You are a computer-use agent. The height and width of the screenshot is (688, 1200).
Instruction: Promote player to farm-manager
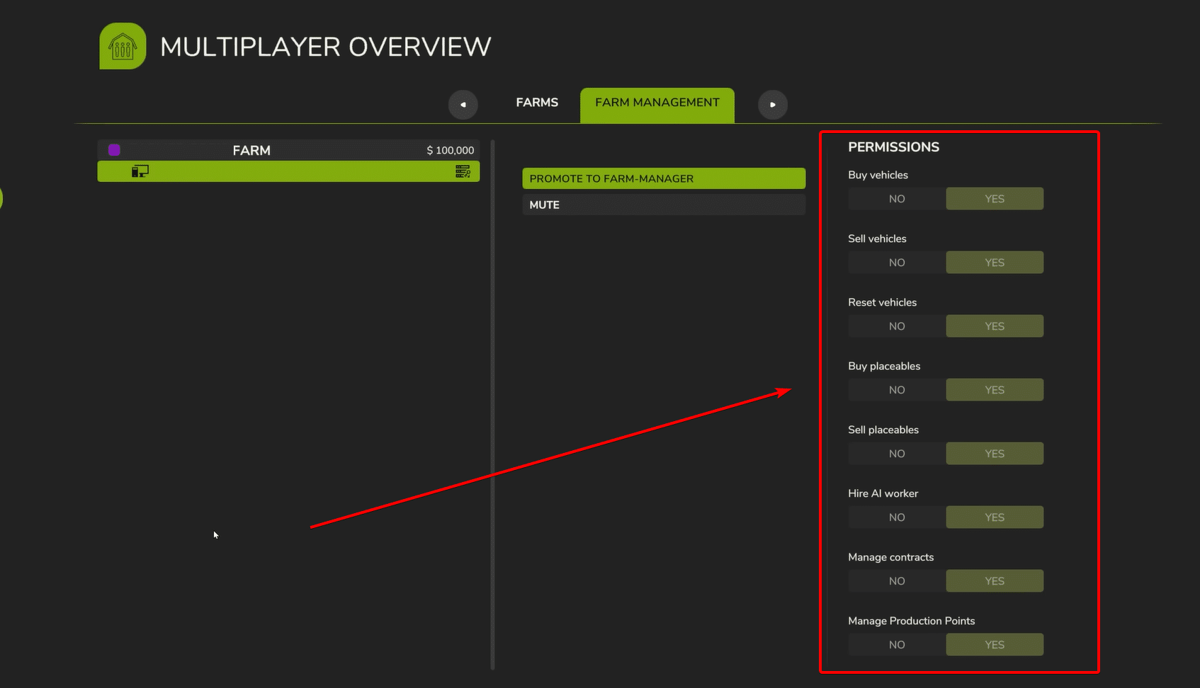(664, 178)
